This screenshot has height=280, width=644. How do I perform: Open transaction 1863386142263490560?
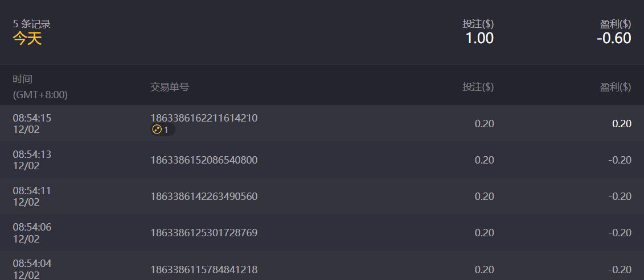(204, 197)
